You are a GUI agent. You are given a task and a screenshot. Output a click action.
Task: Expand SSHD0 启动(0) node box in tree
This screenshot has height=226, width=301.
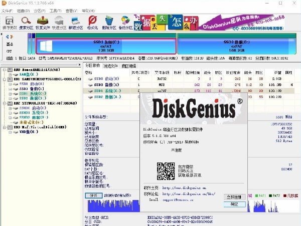coord(10,108)
